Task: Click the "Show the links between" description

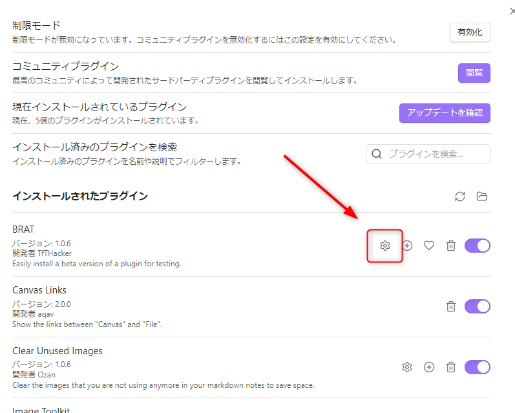Action: coord(87,324)
